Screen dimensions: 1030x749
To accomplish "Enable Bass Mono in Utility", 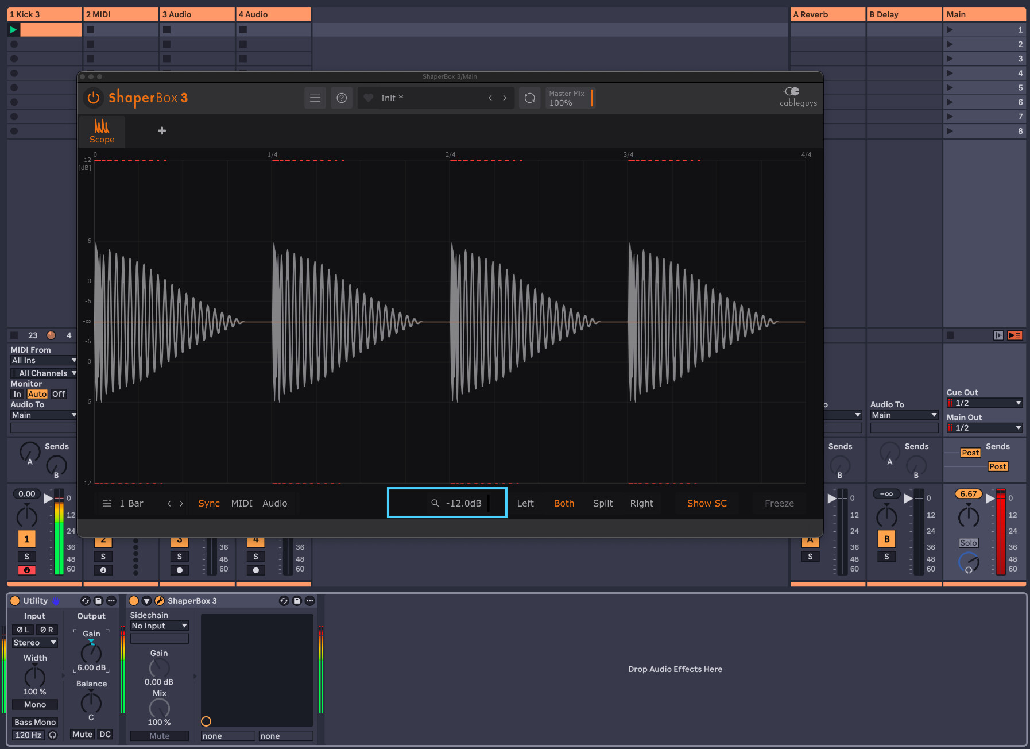I will point(35,722).
